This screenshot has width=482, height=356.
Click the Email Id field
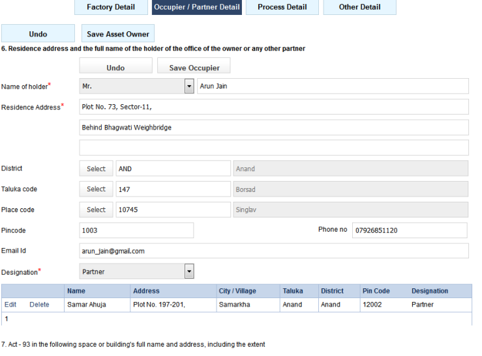(x=274, y=251)
